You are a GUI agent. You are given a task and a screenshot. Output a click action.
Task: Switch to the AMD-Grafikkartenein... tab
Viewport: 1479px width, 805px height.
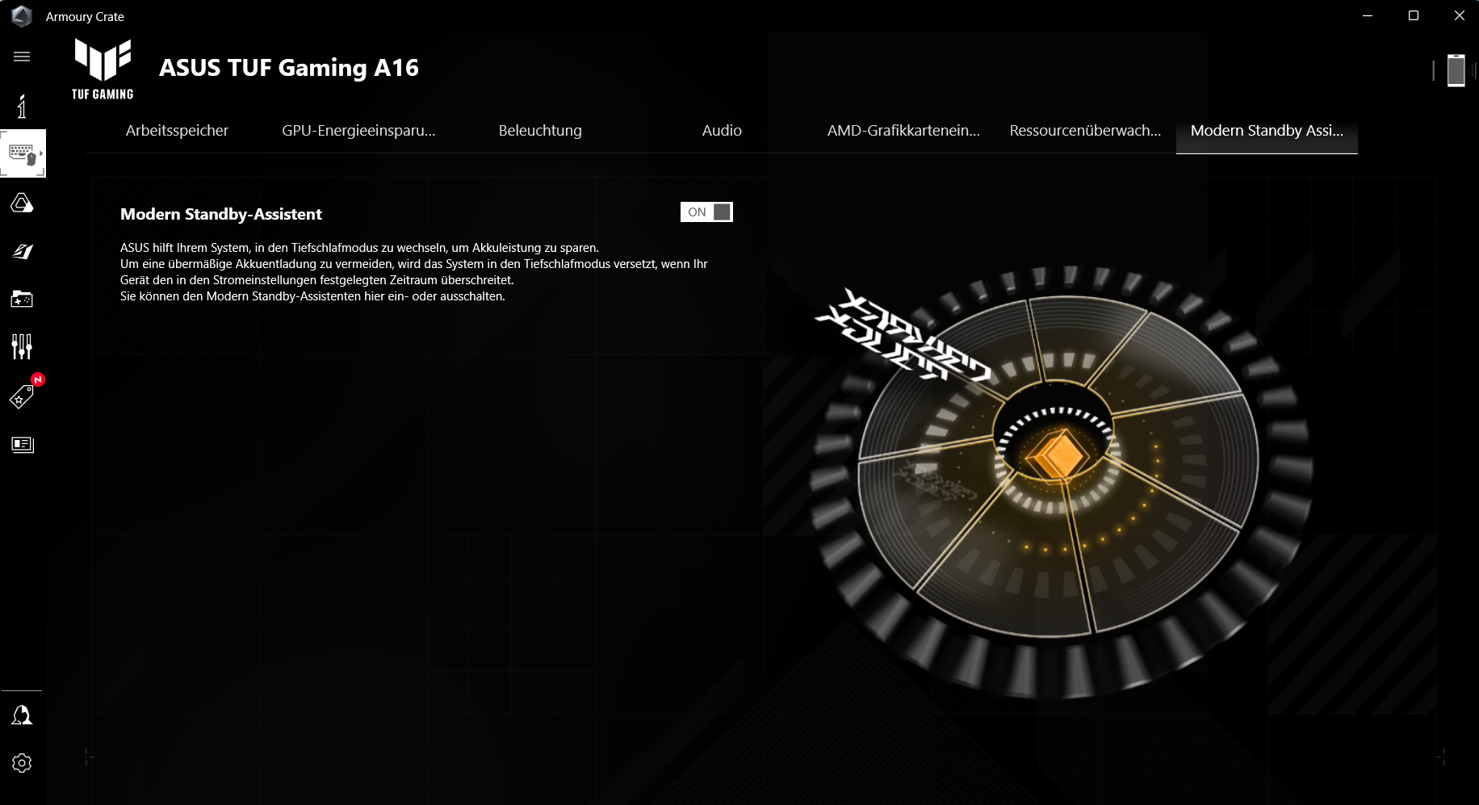click(x=903, y=131)
